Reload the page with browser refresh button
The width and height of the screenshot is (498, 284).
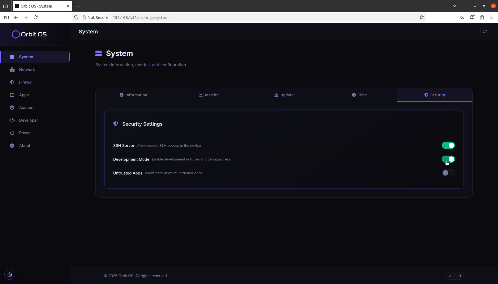[36, 17]
